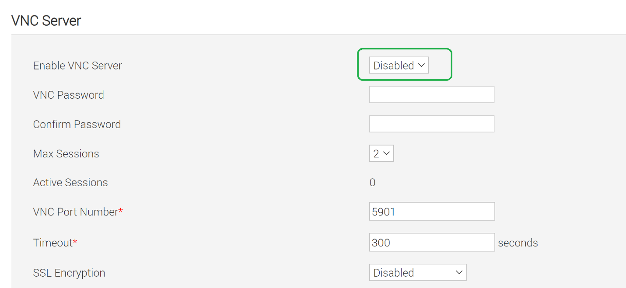Click the Max Sessions label
626x288 pixels.
(x=66, y=154)
